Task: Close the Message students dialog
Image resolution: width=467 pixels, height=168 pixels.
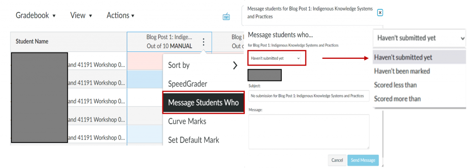Action: coord(380,12)
